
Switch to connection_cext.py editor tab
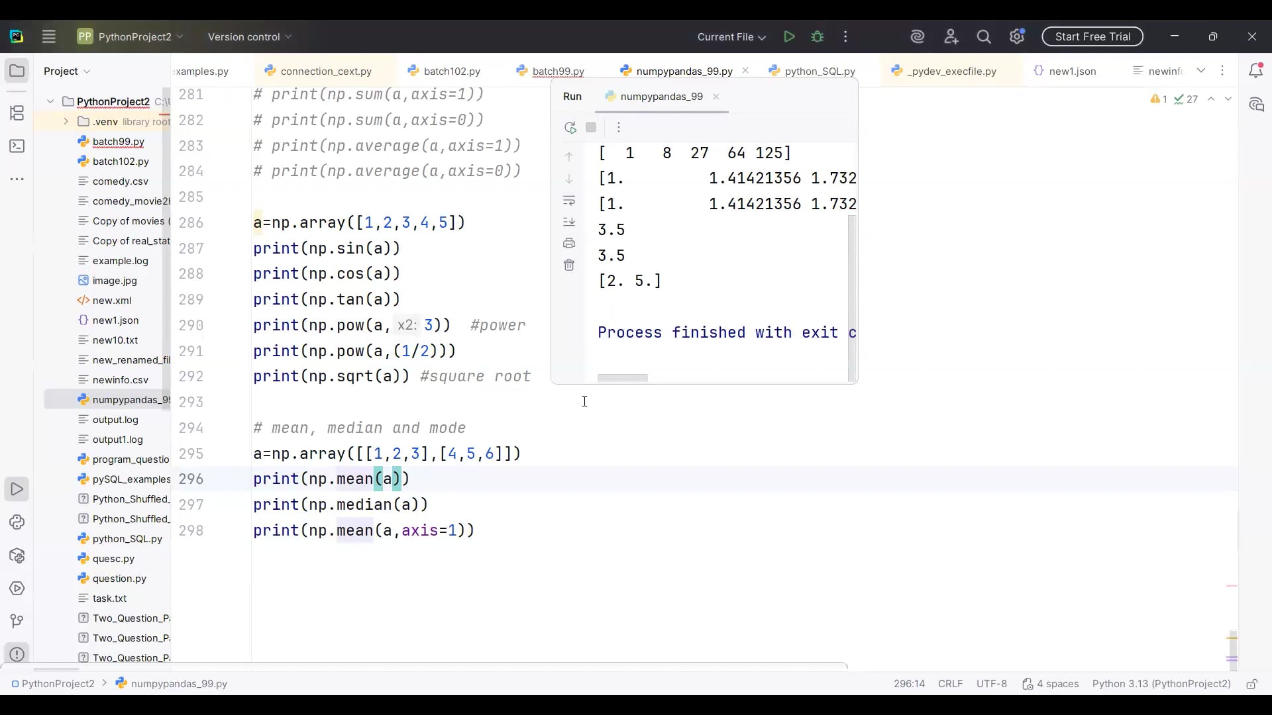pos(318,71)
